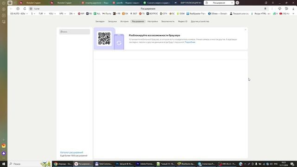Screen dimensions: 297x167
Task: Focus the Поиск extensions search field
Action: pos(75,32)
